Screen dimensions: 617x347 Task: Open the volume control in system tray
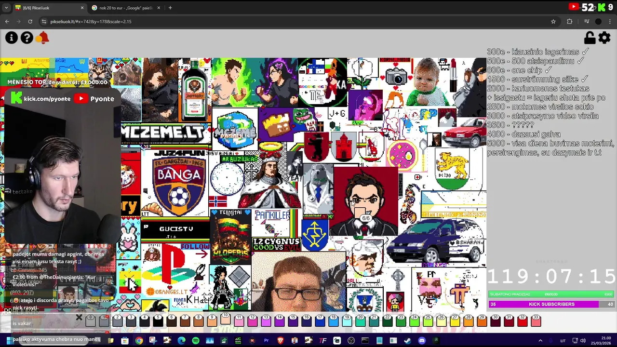tap(583, 341)
